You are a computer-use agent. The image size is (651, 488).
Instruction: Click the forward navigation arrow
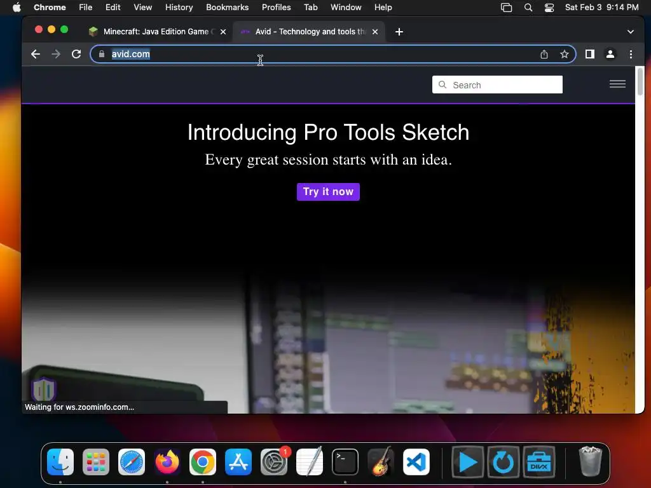(56, 54)
